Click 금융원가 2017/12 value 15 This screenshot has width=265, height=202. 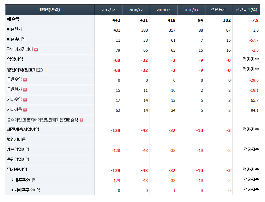118,90
